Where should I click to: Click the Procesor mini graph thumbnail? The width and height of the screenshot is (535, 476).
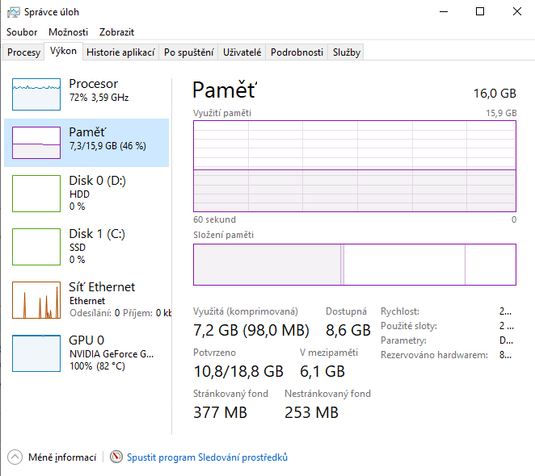coord(36,94)
